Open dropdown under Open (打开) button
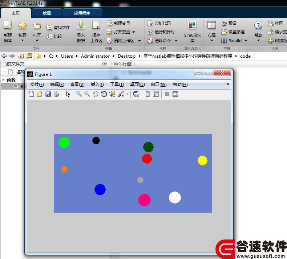This screenshot has height=259, width=287. tap(37, 40)
